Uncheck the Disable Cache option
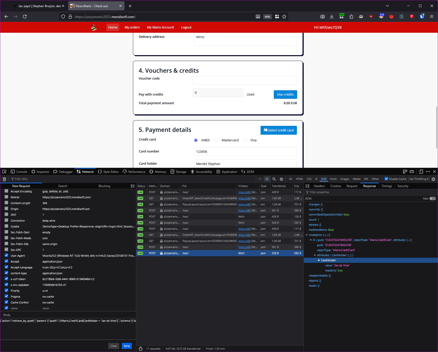This screenshot has height=352, width=438. (x=386, y=179)
